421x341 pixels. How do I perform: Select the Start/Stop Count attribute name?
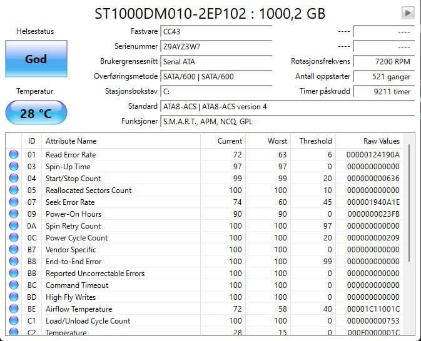[73, 179]
